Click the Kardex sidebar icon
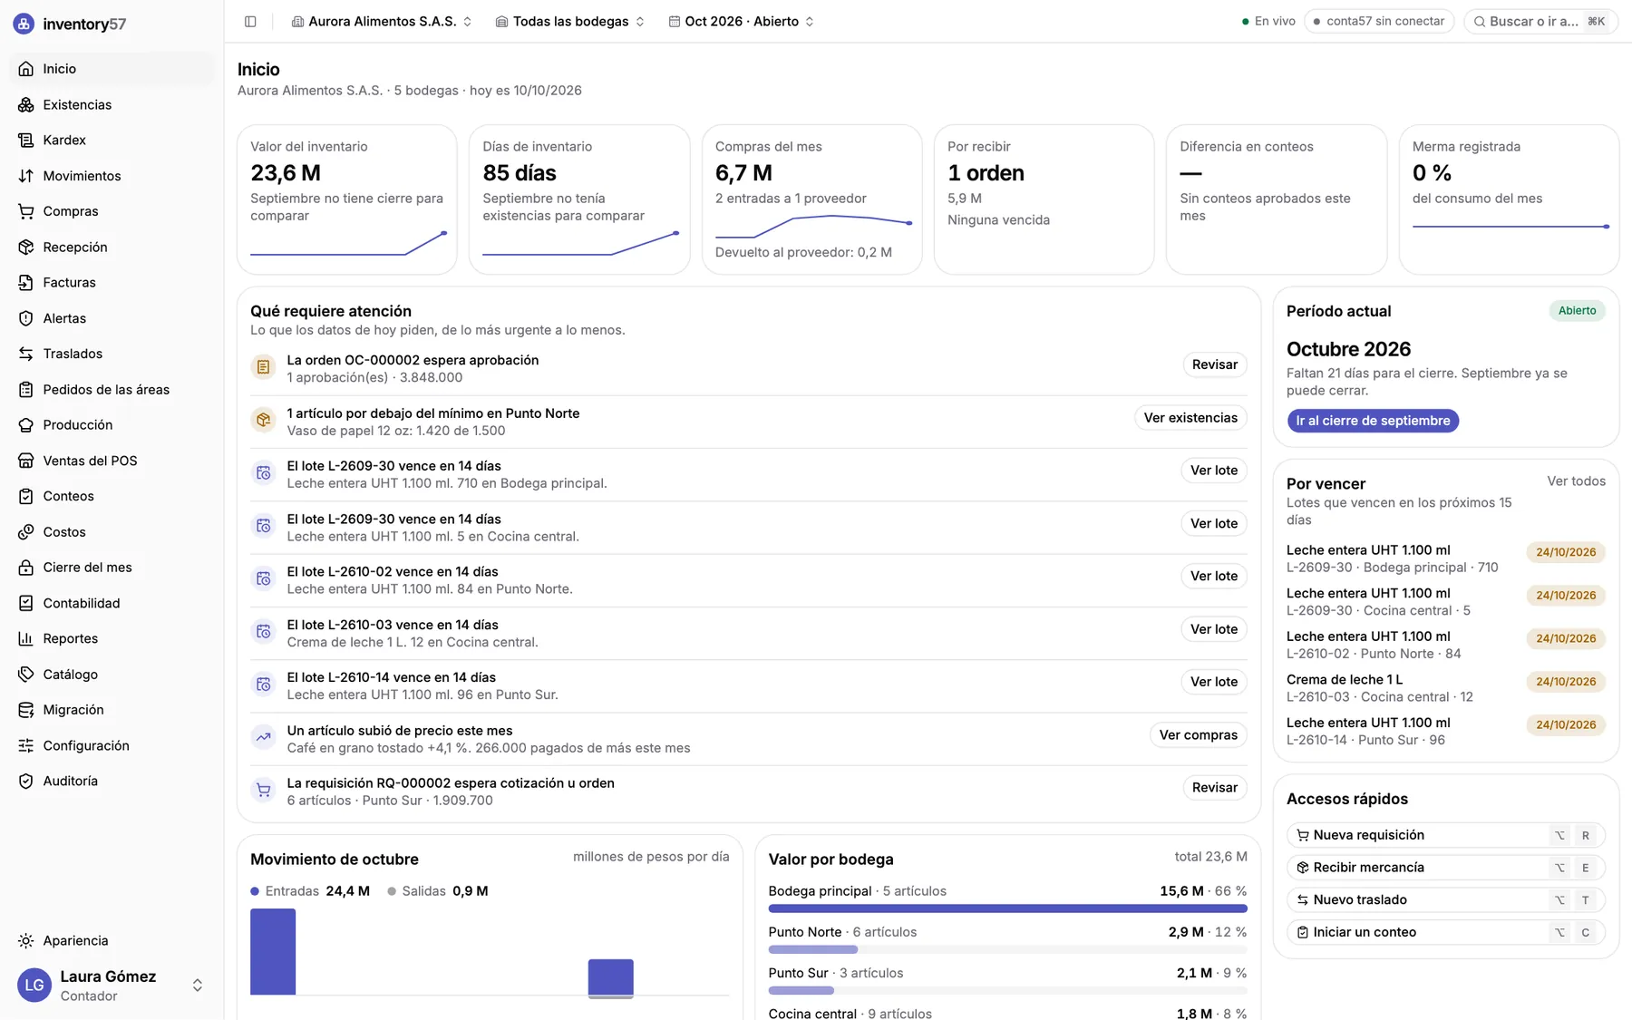1632x1020 pixels. pyautogui.click(x=26, y=140)
